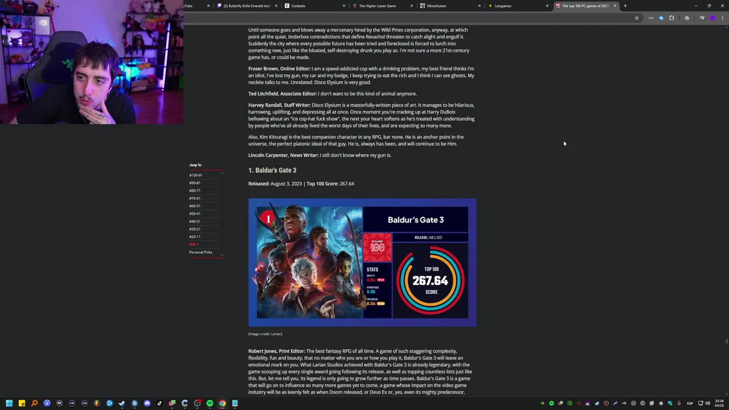Jump to the highlighted #10-1 section
The image size is (729, 410).
pyautogui.click(x=194, y=244)
